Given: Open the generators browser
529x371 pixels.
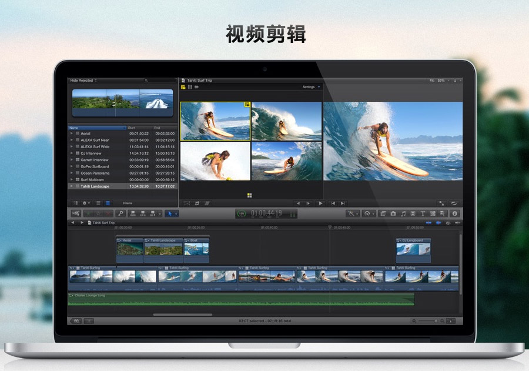Looking at the screenshot, I should [433, 213].
